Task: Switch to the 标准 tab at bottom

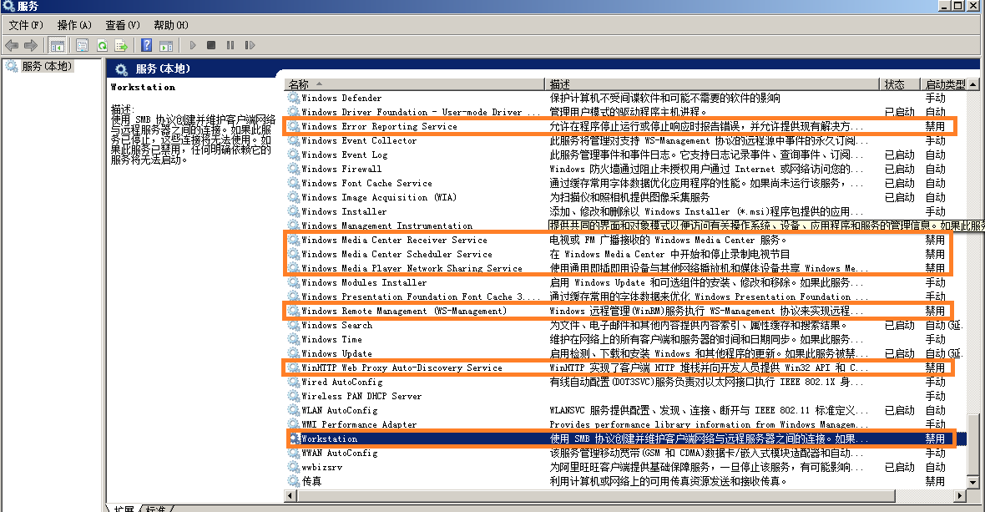Action: pyautogui.click(x=156, y=508)
